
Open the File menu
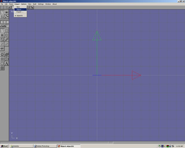pyautogui.click(x=2, y=4)
